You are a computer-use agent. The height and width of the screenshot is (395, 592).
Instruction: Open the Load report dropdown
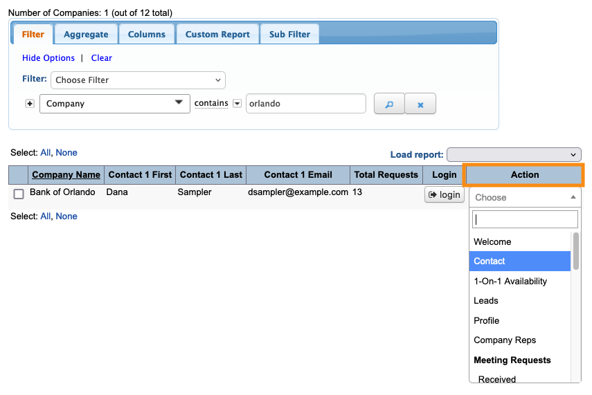point(514,154)
